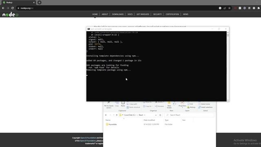Click Rename in Explorer ribbon
Image resolution: width=261 pixels, height=147 pixels.
(x=159, y=106)
